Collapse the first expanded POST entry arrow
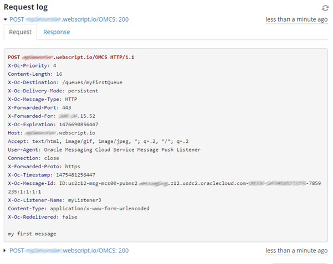Image resolution: width=333 pixels, height=264 pixels. pos(6,19)
